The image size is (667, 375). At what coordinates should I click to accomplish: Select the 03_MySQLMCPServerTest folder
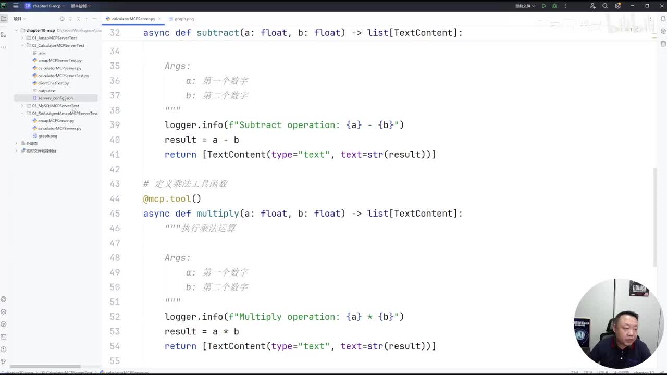52,106
